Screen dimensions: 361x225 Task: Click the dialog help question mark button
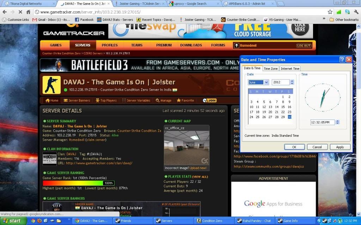point(342,60)
